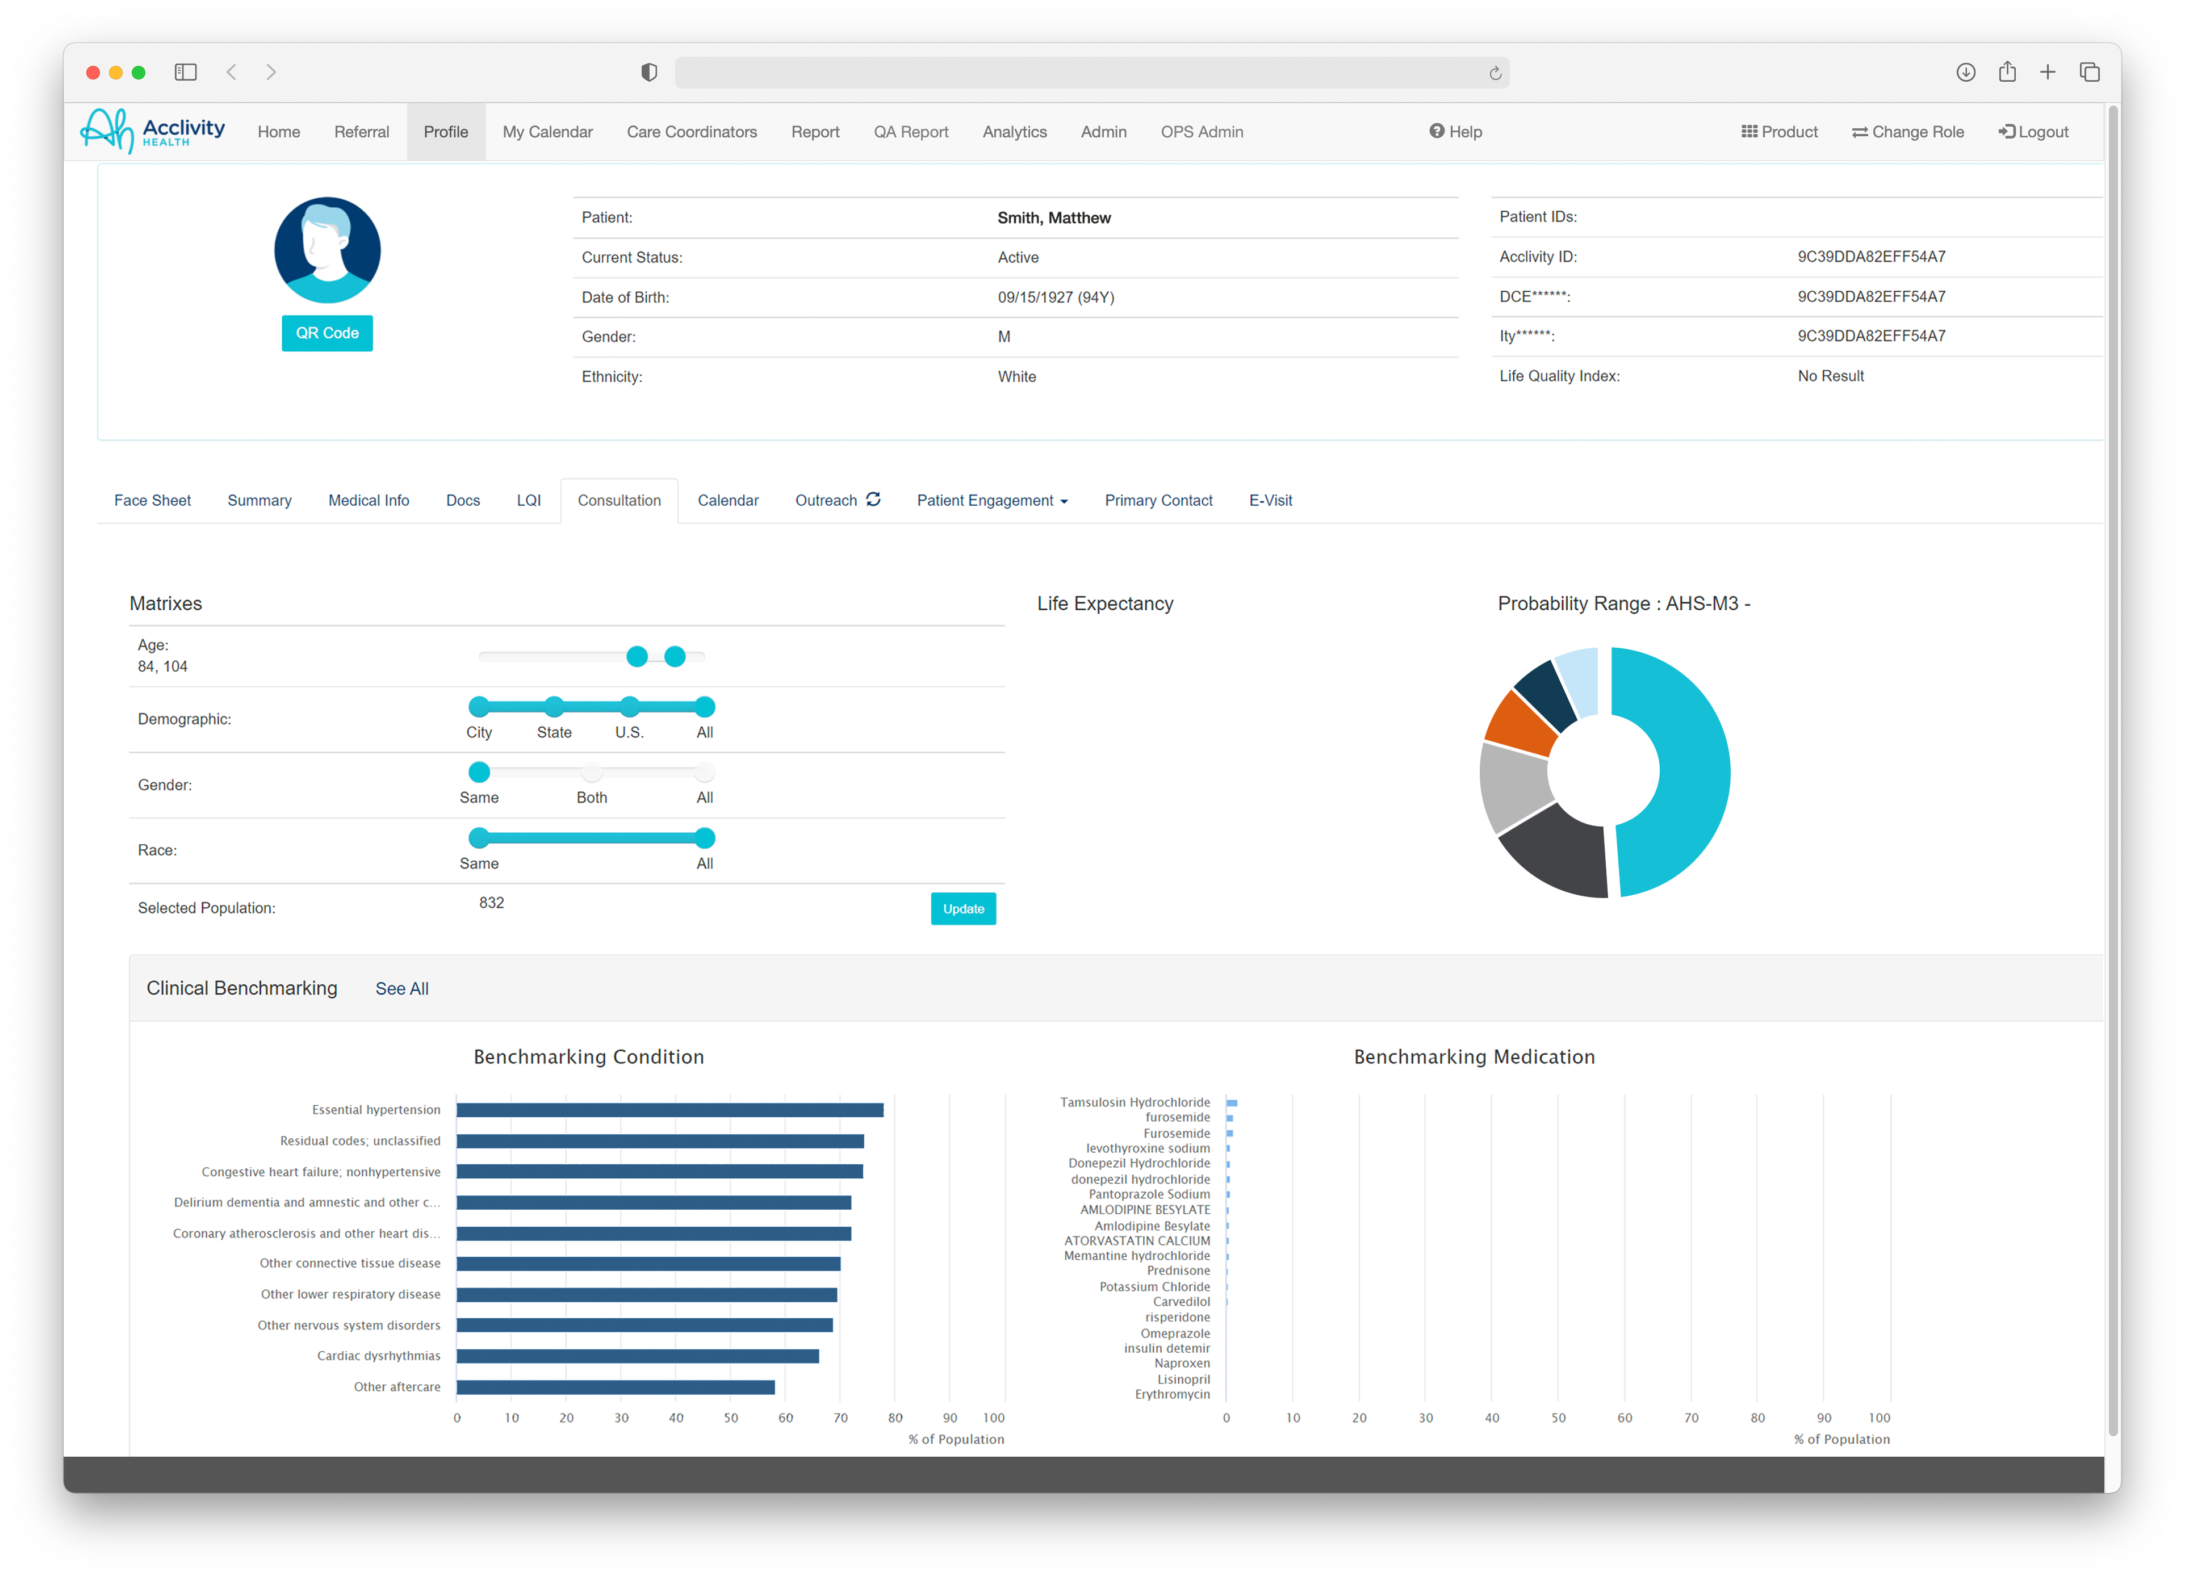This screenshot has width=2185, height=1577.
Task: Click the Logout icon
Action: [x=2007, y=131]
